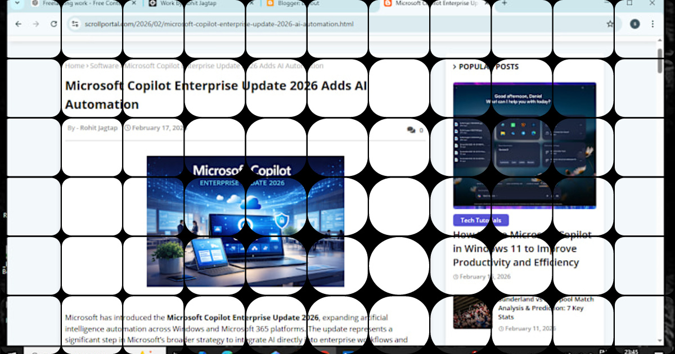Close the Freelancing work tab

[x=134, y=3]
